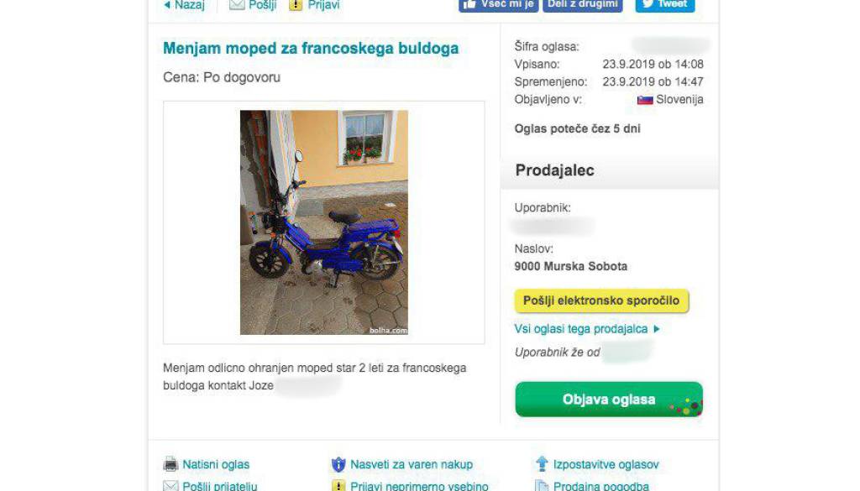This screenshot has height=491, width=860.
Task: Expand the arrow after Vsi oglasi tega prodajalca
Action: click(x=657, y=329)
